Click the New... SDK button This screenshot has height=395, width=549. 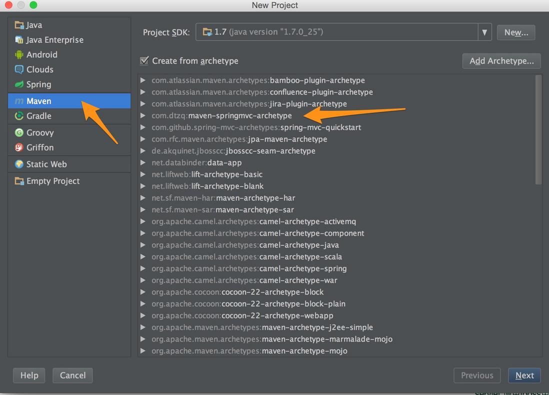[x=516, y=32]
